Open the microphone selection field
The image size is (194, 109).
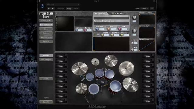click(111, 18)
